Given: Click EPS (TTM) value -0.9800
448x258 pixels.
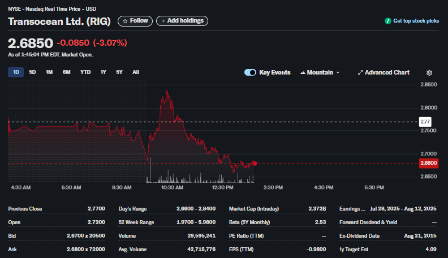Looking at the screenshot, I should point(316,249).
